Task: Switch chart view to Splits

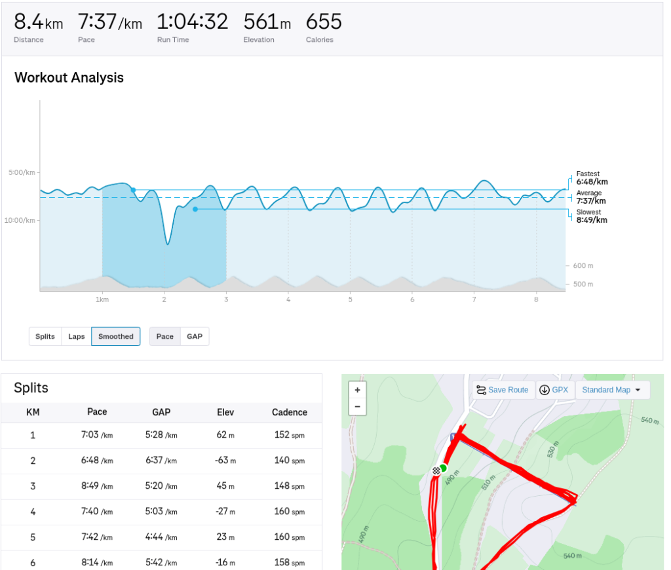Action: [x=45, y=337]
